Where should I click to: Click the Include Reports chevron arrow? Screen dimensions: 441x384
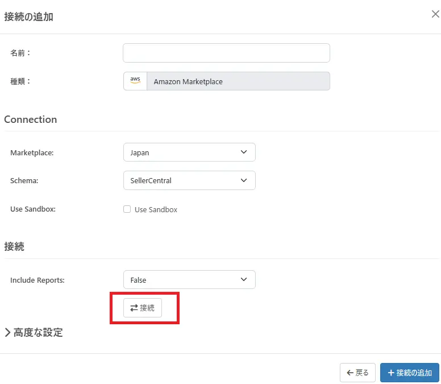coord(244,280)
